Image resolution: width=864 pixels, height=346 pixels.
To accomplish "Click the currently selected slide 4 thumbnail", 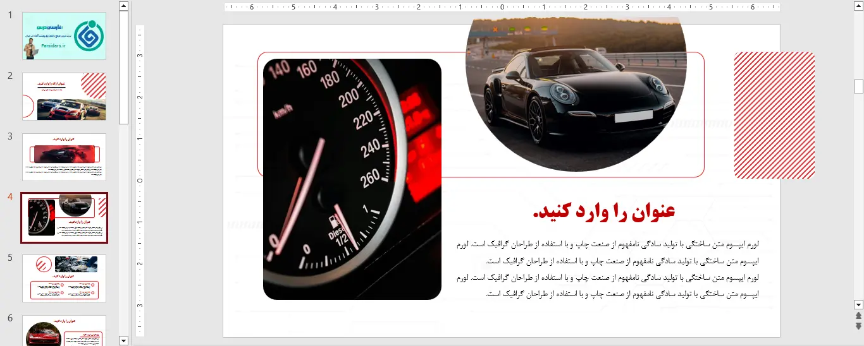I will click(x=64, y=218).
